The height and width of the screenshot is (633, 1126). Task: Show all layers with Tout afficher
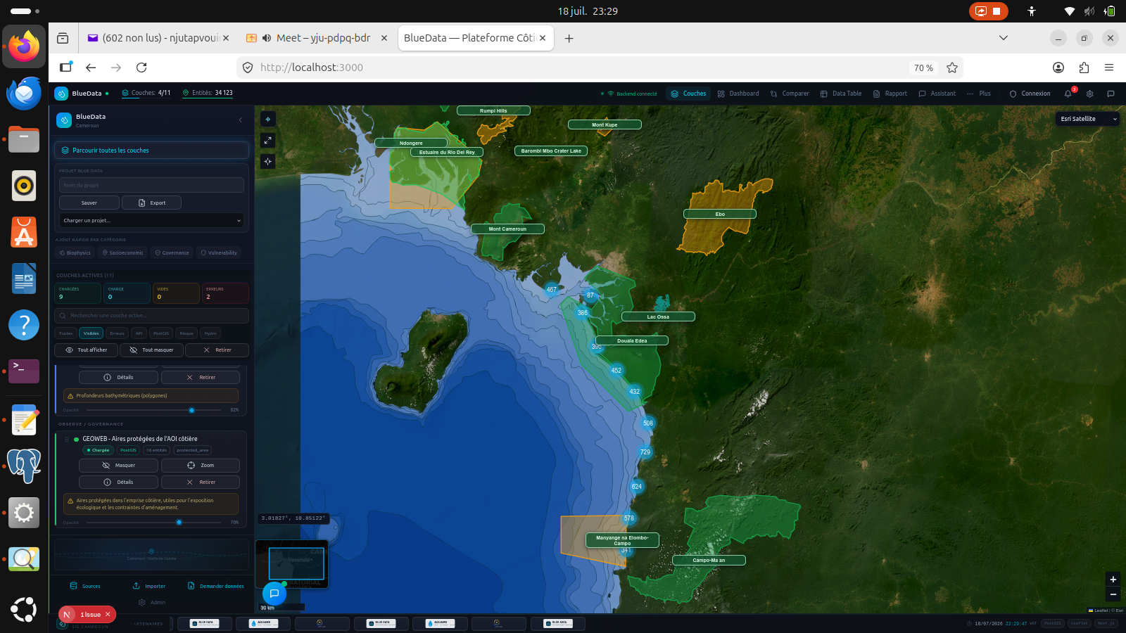[86, 350]
